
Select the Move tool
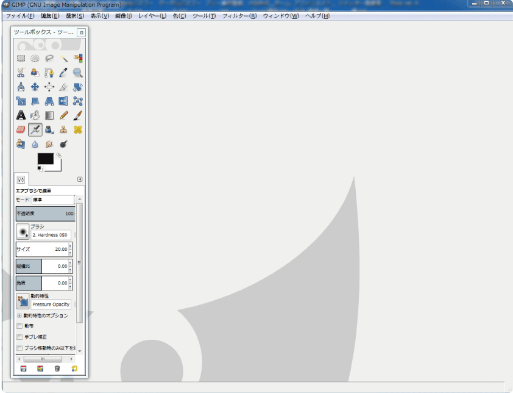click(35, 87)
